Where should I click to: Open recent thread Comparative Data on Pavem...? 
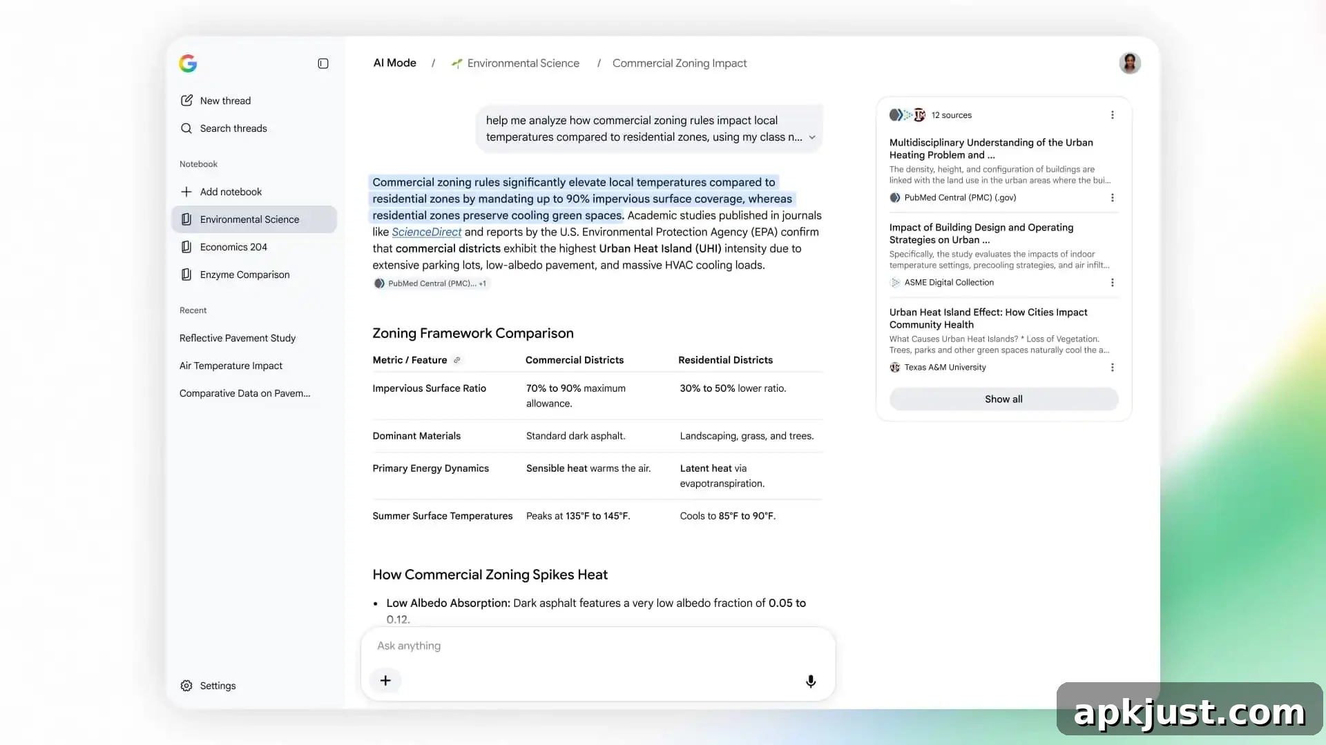[244, 393]
